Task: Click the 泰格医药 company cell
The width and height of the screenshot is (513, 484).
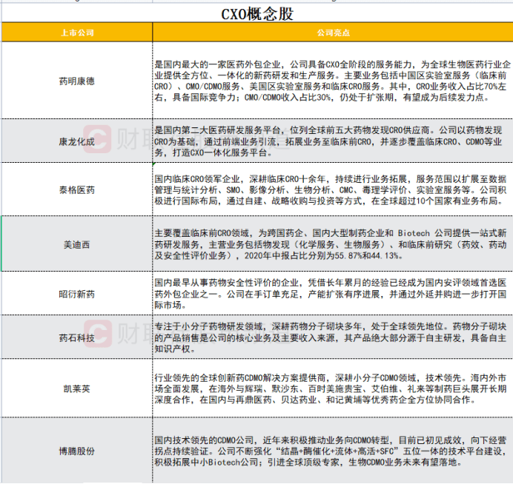Action: pyautogui.click(x=76, y=190)
